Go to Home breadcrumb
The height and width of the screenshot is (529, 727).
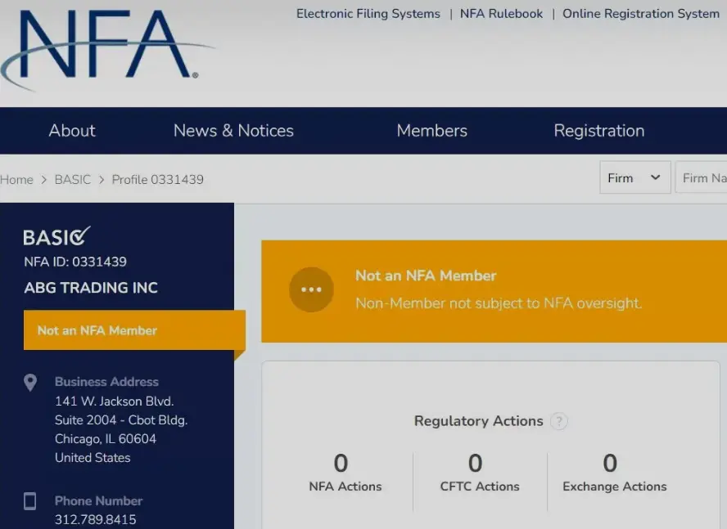16,180
